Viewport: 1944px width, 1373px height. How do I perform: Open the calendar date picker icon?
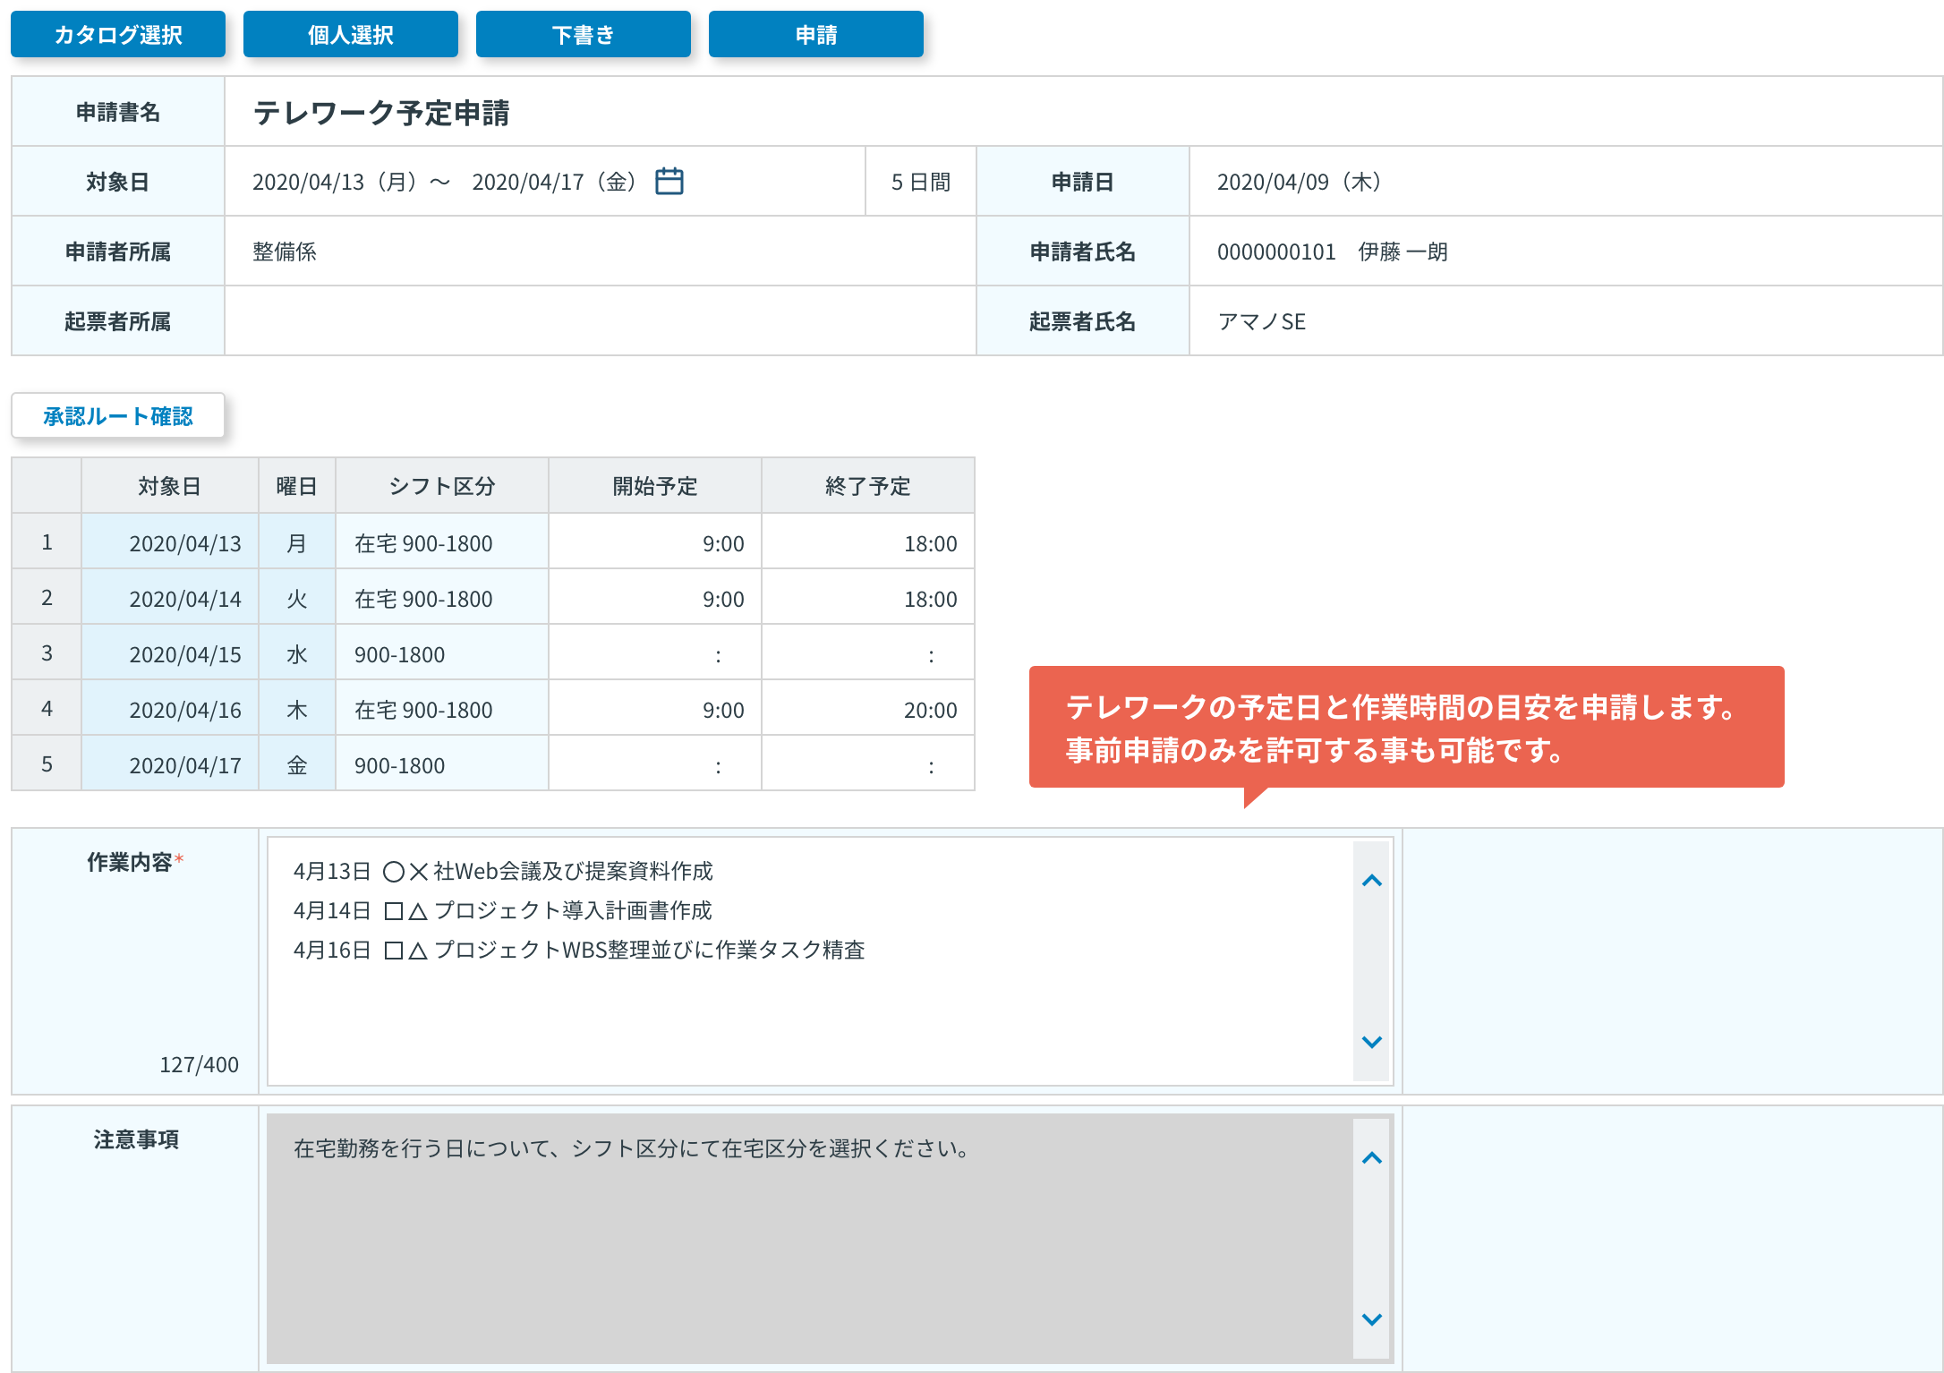[669, 181]
